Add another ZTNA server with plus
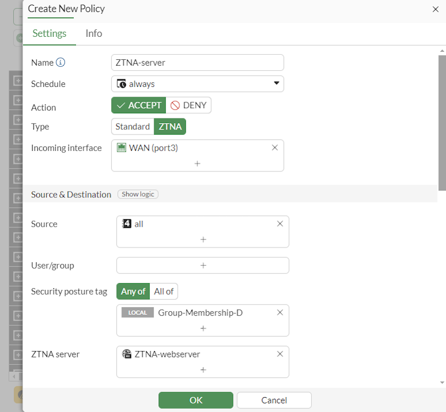 [x=203, y=369]
